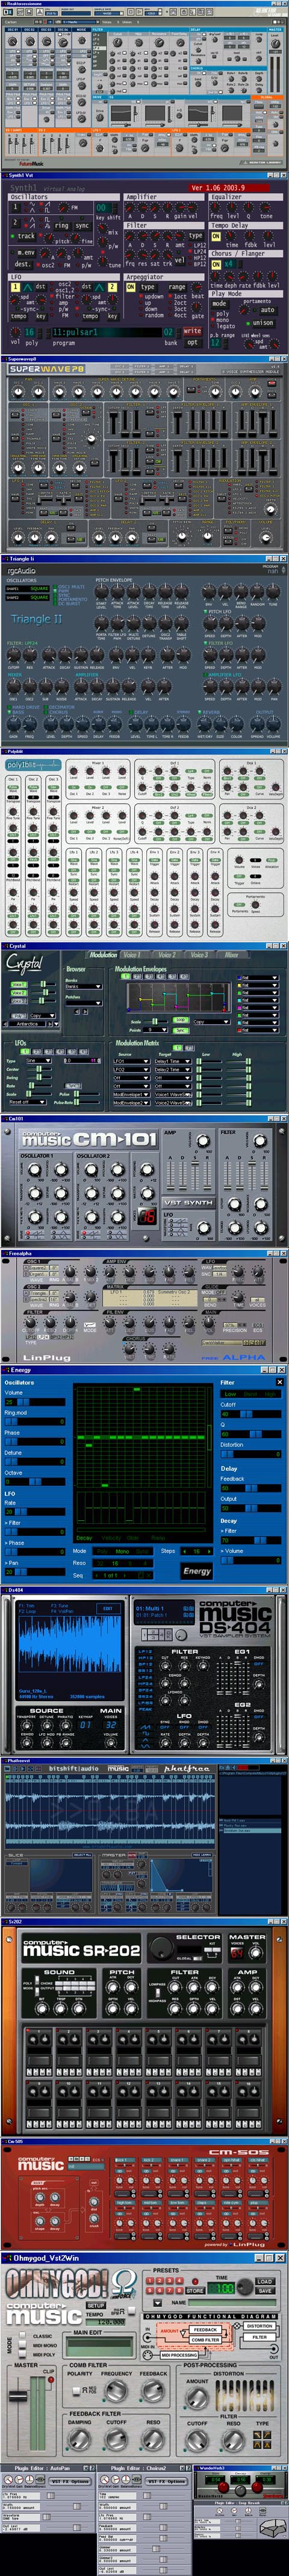Select LFO 2 in Synth1's LFO section

(x=114, y=287)
